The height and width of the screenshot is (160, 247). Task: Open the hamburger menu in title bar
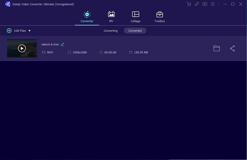(x=213, y=4)
